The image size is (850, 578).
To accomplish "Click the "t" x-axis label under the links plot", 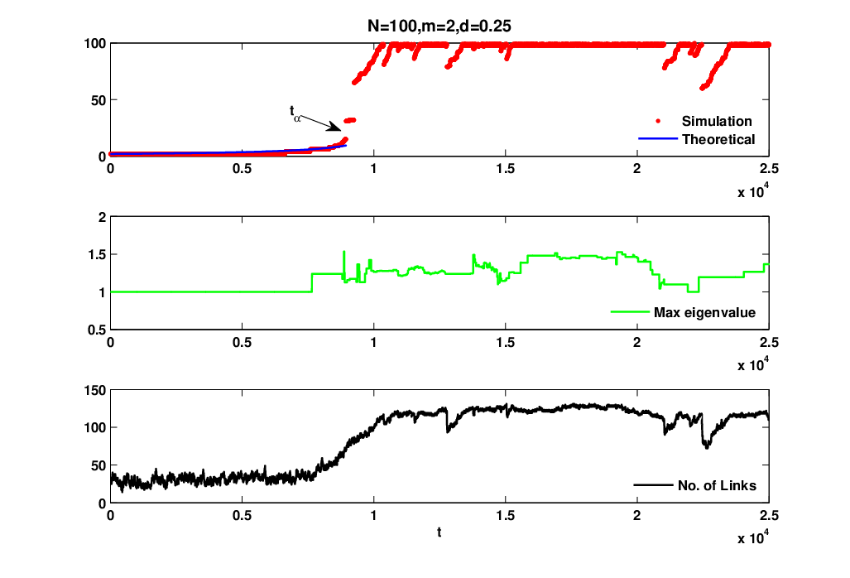I will pos(439,532).
